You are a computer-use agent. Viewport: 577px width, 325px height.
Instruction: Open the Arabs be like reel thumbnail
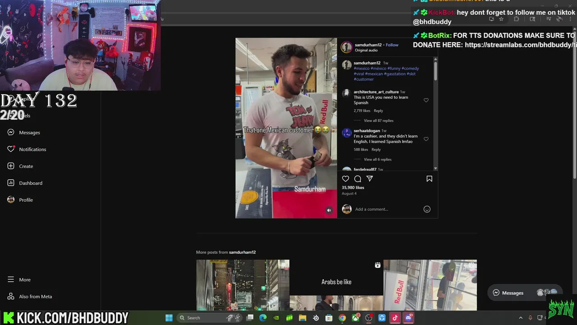click(336, 285)
